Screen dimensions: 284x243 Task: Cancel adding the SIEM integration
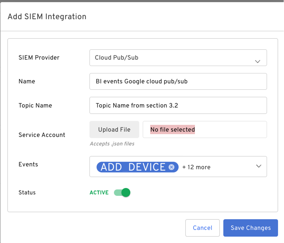202,228
